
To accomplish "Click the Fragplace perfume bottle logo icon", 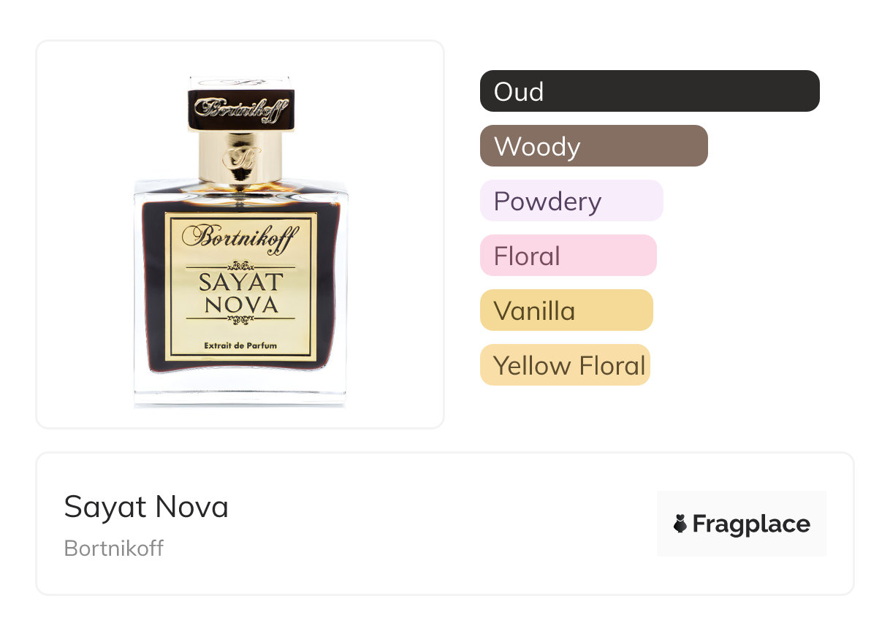I will (x=680, y=524).
